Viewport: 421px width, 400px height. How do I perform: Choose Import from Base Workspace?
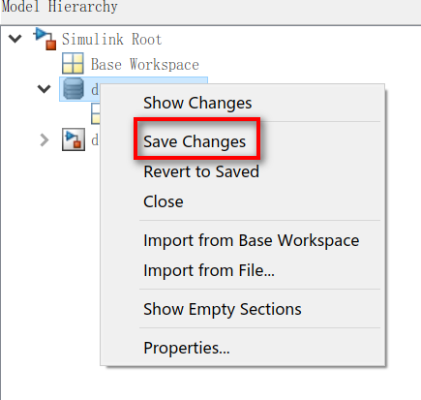[252, 240]
